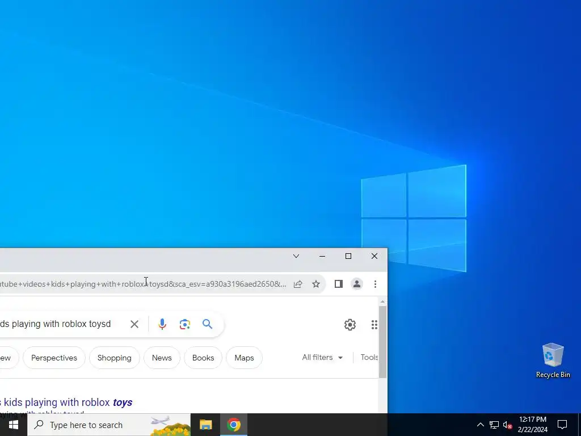Open File Explorer from taskbar
Screen dimensions: 581x436
pos(205,425)
